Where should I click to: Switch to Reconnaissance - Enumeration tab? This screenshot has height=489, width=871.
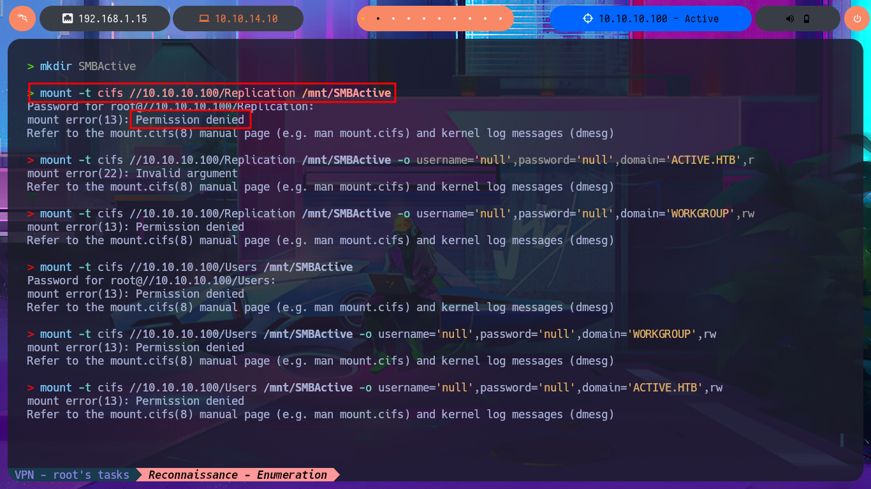[238, 475]
